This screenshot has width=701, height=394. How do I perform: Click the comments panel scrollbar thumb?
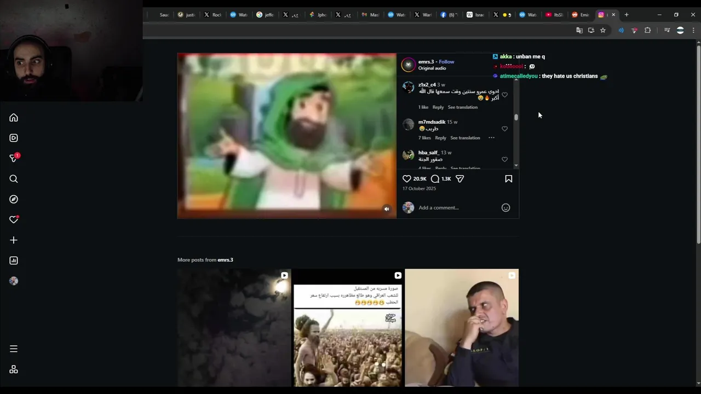[516, 117]
